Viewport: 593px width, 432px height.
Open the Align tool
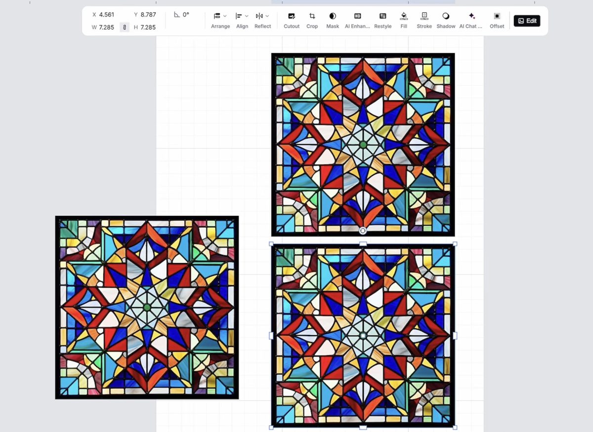(x=242, y=21)
